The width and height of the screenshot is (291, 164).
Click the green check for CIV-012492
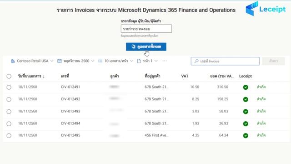pos(246,99)
